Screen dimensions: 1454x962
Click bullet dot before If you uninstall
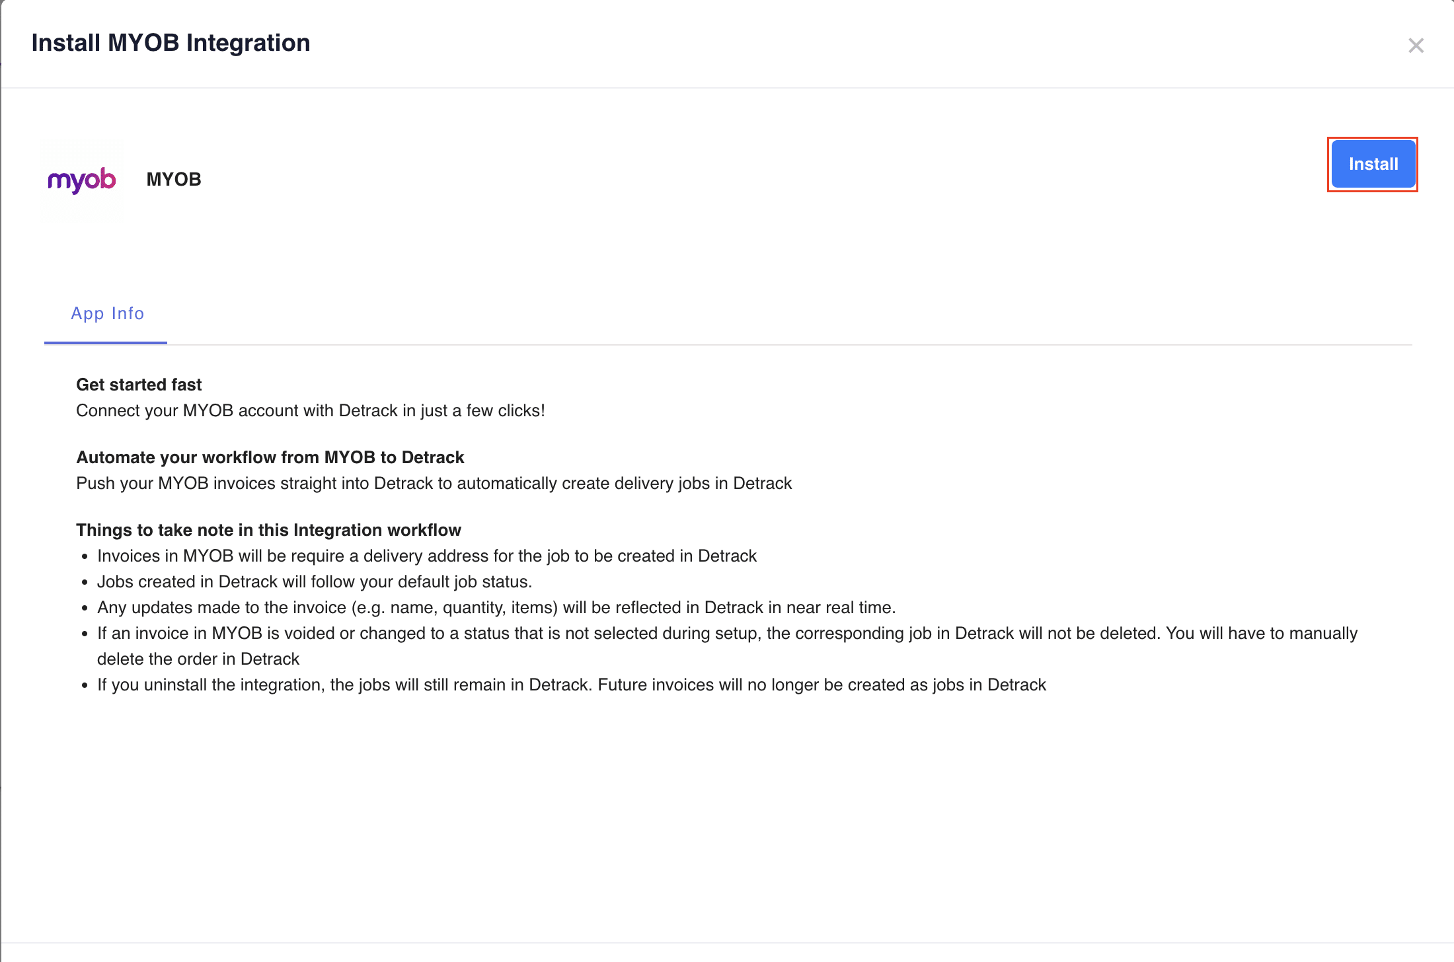(85, 686)
